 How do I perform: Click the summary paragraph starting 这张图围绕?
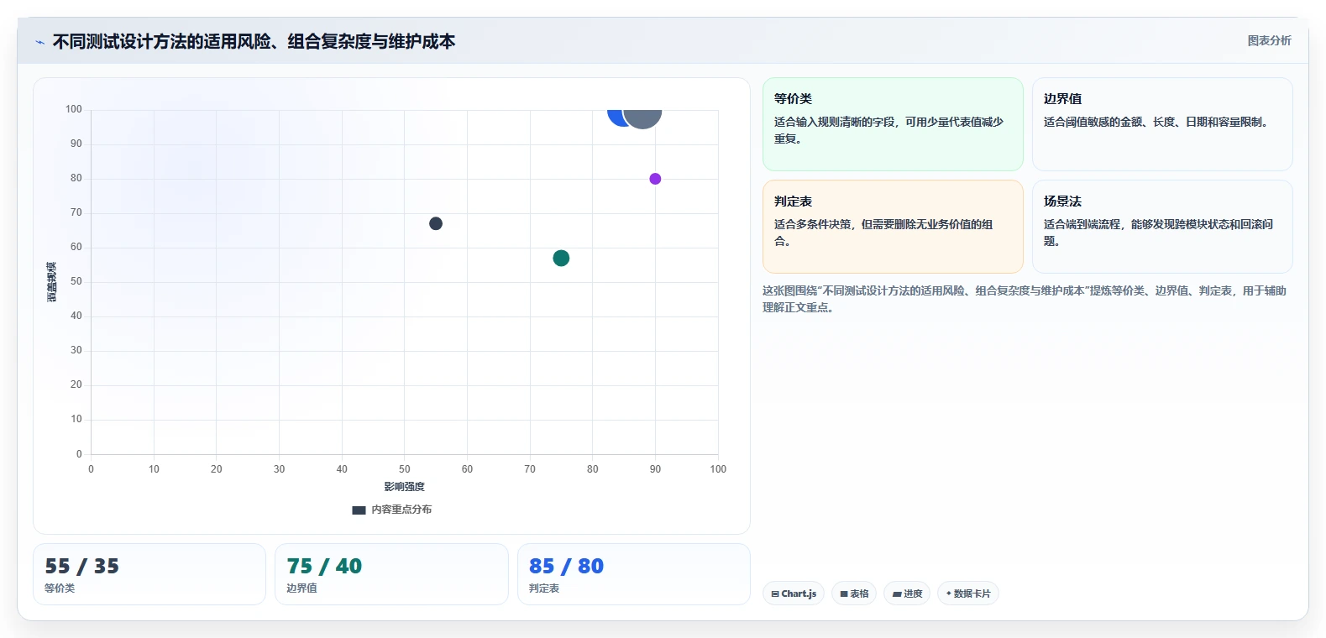[1025, 299]
